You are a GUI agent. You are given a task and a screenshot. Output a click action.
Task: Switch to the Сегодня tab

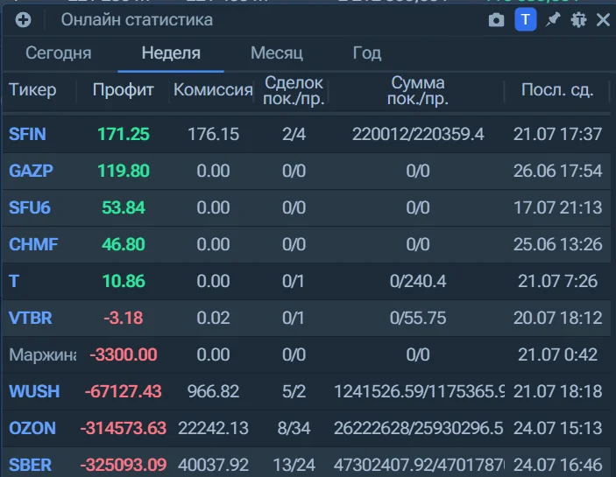[59, 53]
